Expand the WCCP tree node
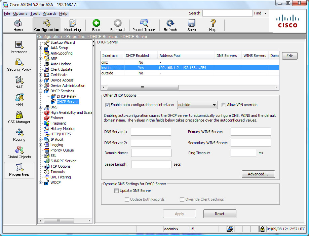 (x=40, y=182)
